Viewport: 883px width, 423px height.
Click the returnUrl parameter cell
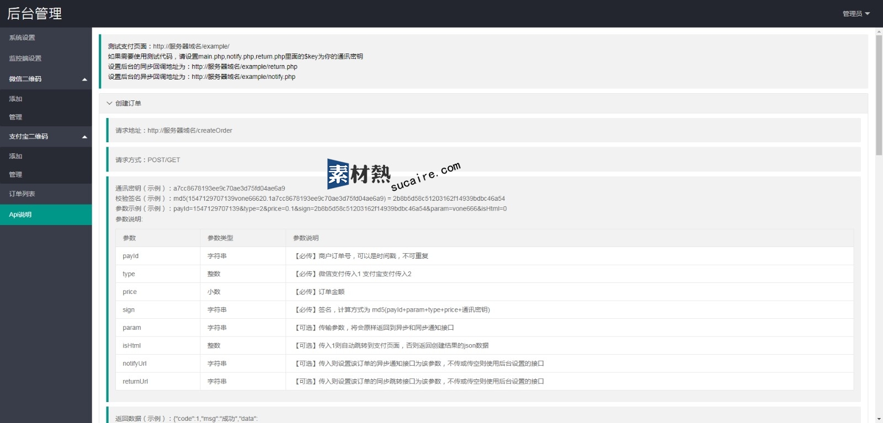pyautogui.click(x=158, y=381)
